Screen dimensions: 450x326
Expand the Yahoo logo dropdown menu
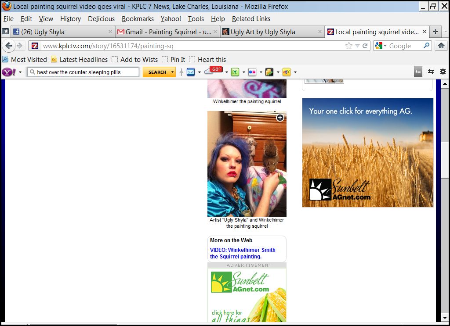(20, 72)
